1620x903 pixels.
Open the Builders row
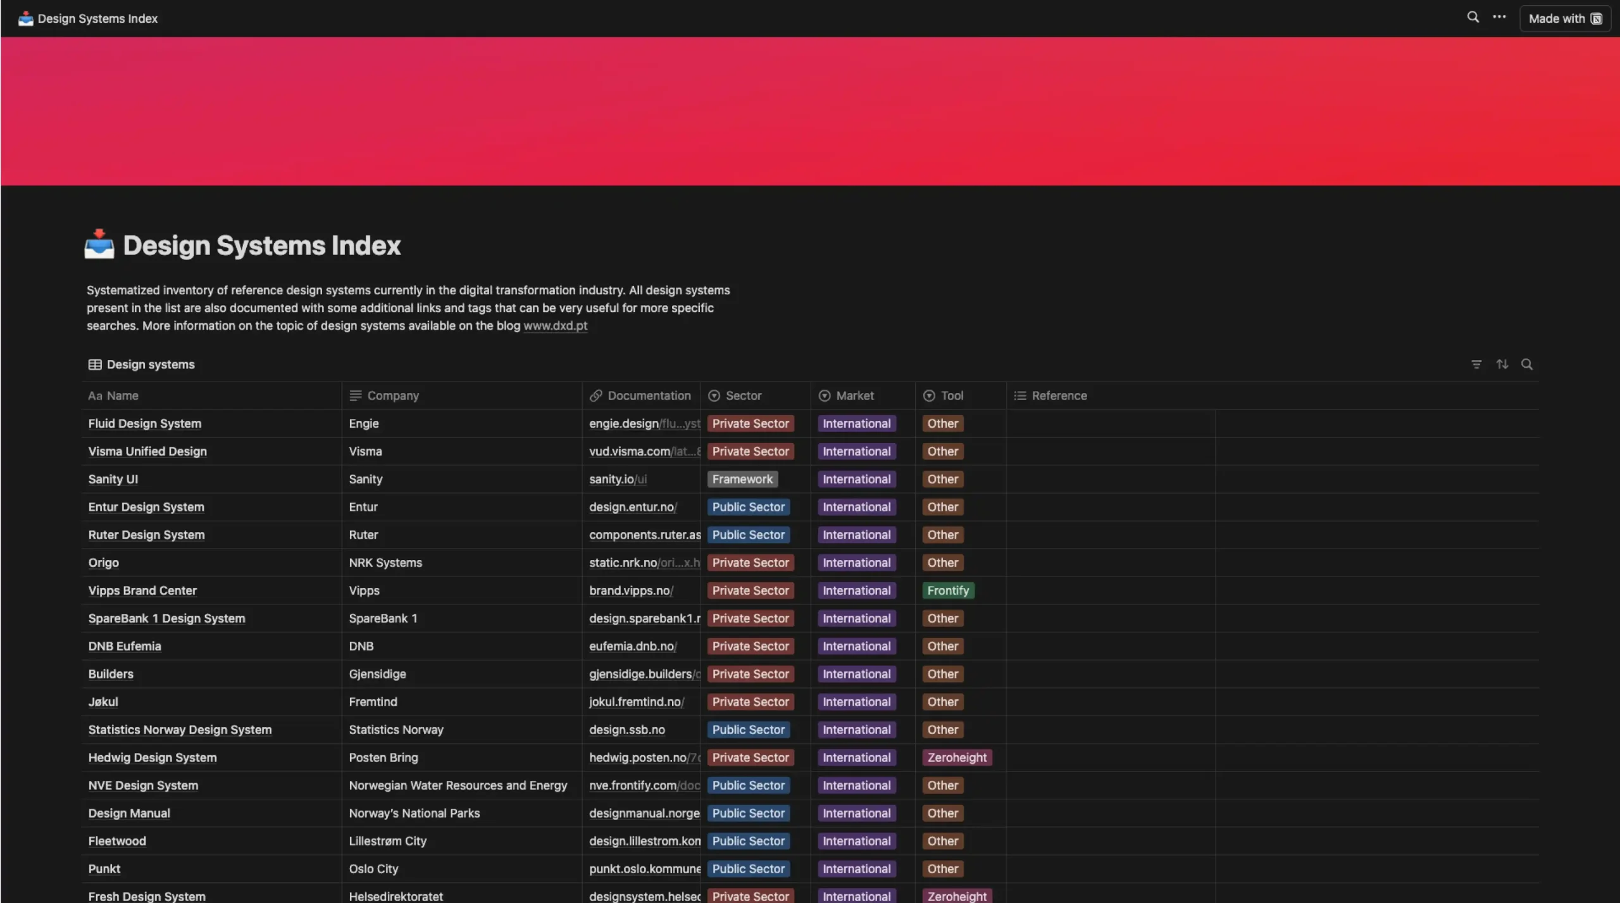(x=111, y=674)
